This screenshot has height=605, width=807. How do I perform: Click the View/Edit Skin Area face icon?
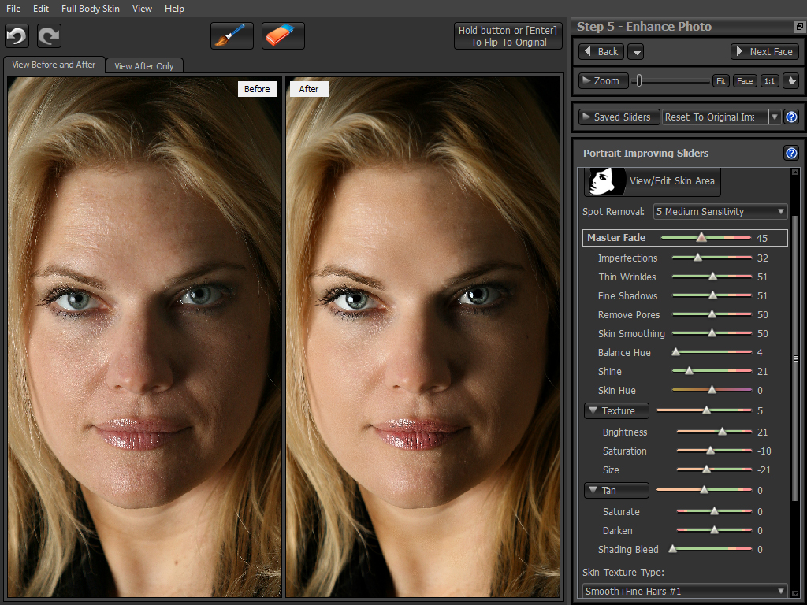tap(605, 181)
